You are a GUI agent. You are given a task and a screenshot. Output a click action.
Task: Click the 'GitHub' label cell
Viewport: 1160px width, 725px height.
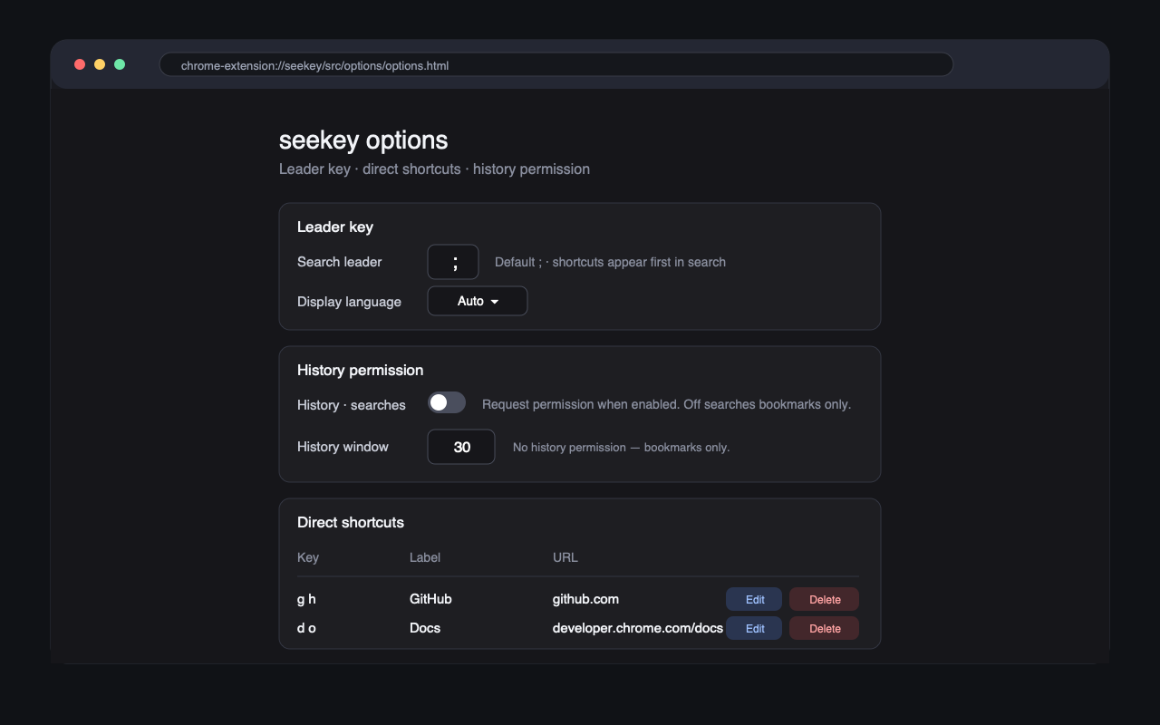click(x=430, y=599)
